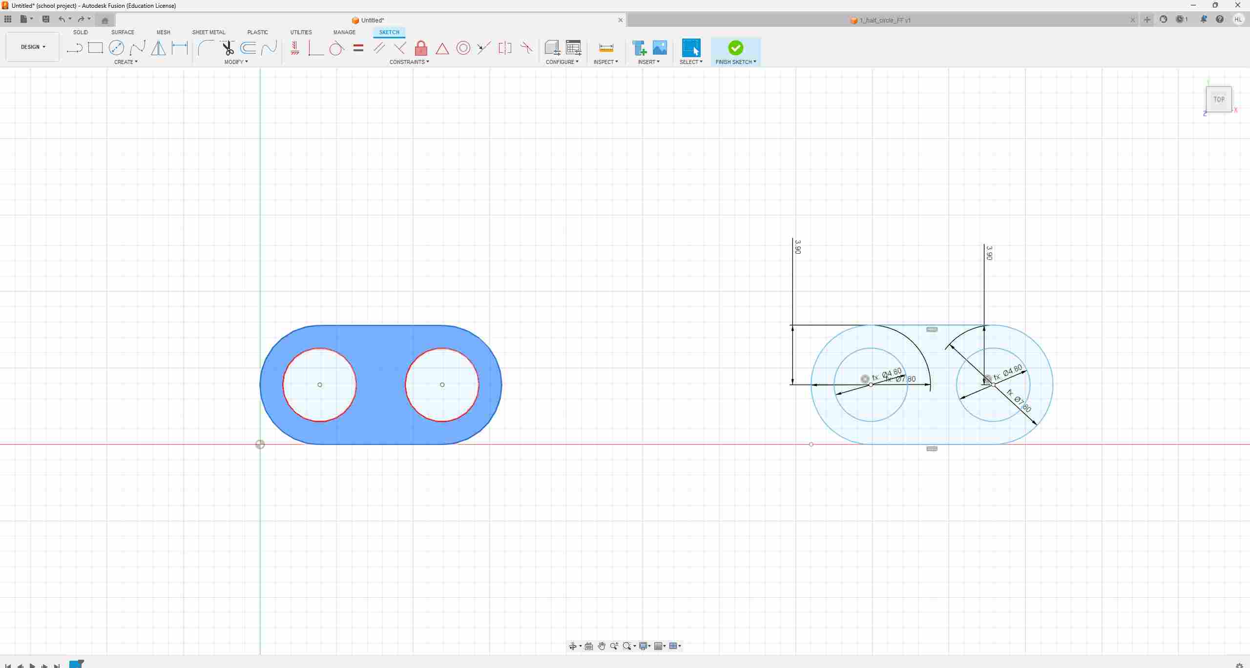Activate the Select tool icon
Screen dimensions: 1250x668
(691, 48)
